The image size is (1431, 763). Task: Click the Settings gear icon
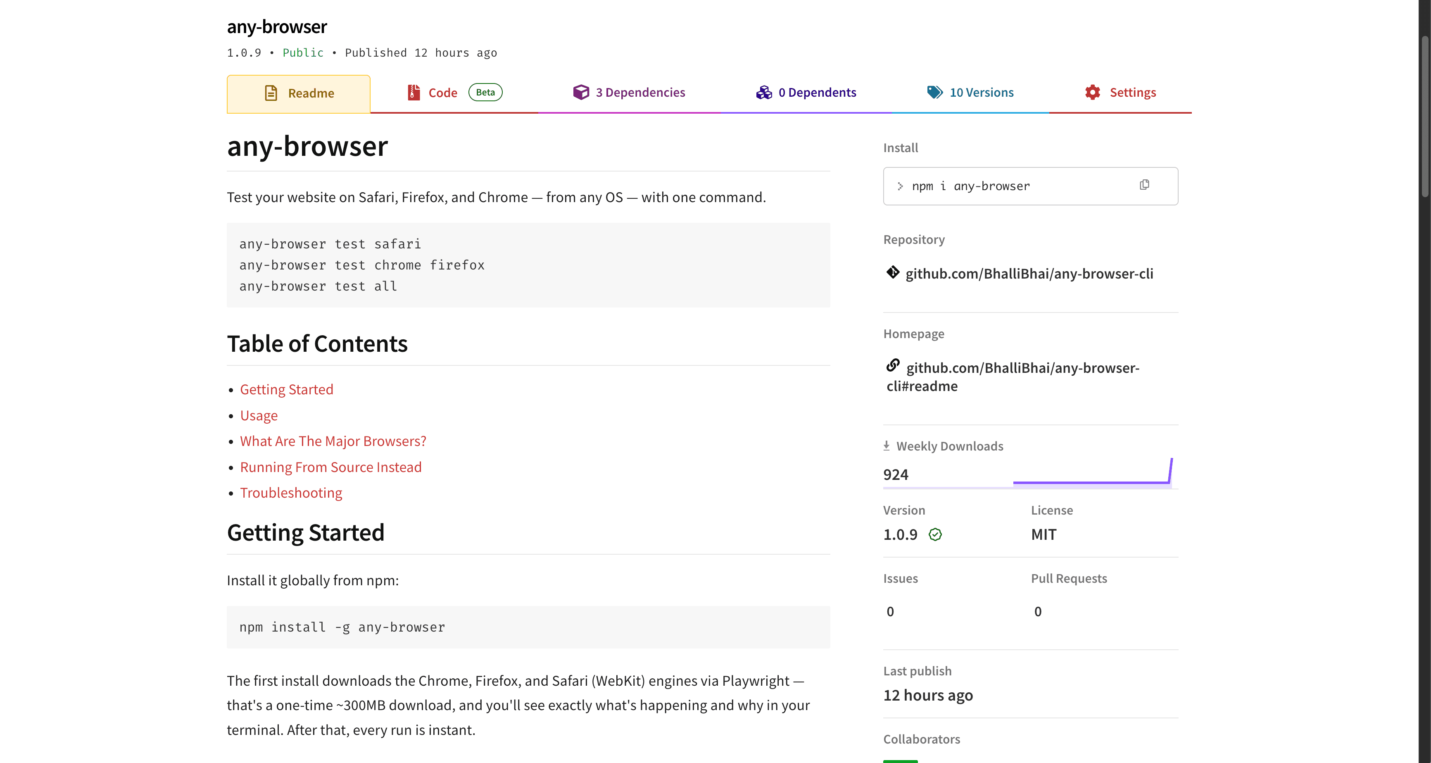(x=1092, y=92)
